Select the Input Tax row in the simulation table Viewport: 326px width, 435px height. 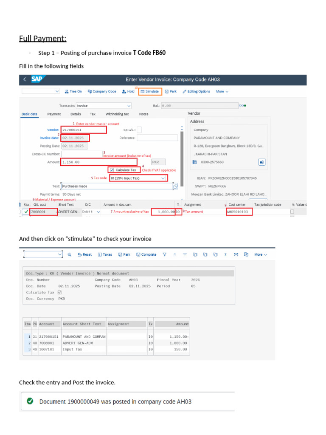click(x=107, y=349)
